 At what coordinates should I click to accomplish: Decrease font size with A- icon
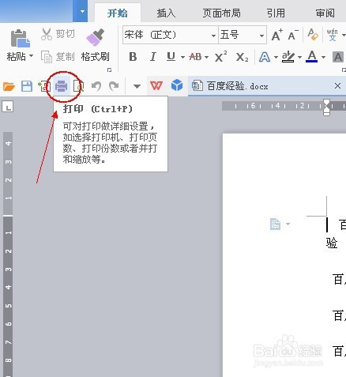(293, 35)
